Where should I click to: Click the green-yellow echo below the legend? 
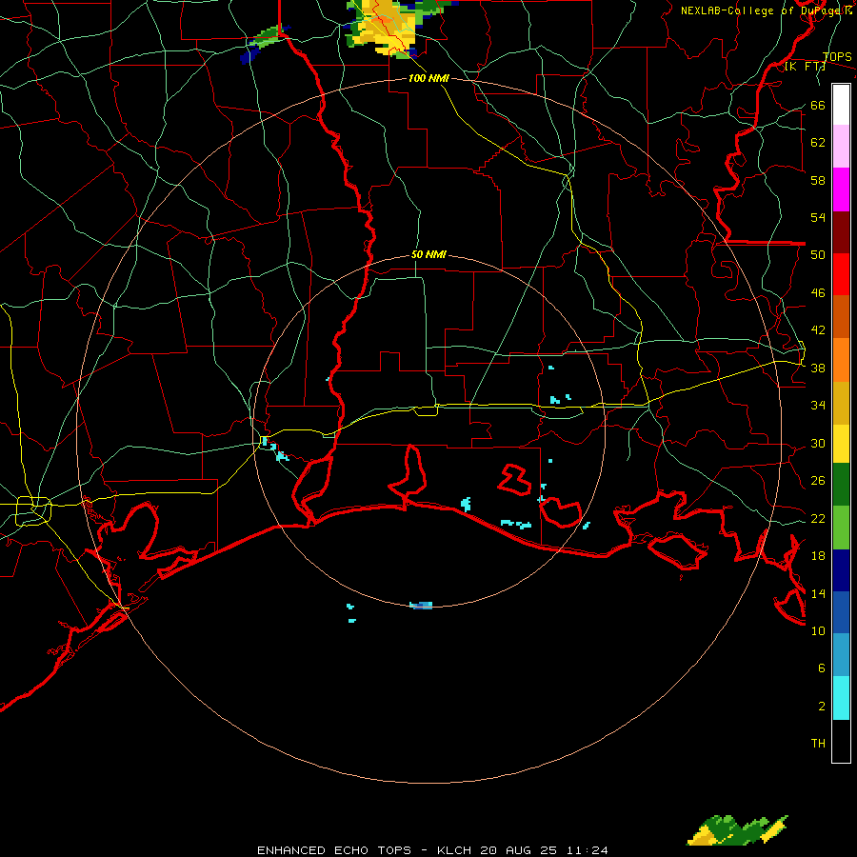click(x=737, y=829)
